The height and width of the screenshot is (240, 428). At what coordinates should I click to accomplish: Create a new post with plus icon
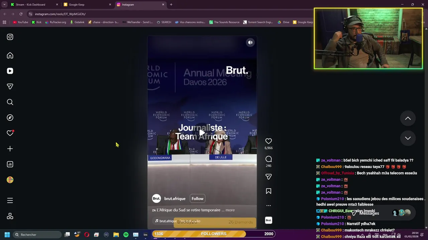10,149
